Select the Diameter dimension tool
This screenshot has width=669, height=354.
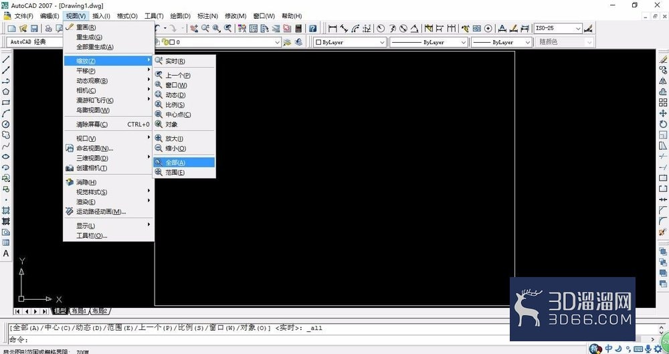tap(403, 29)
